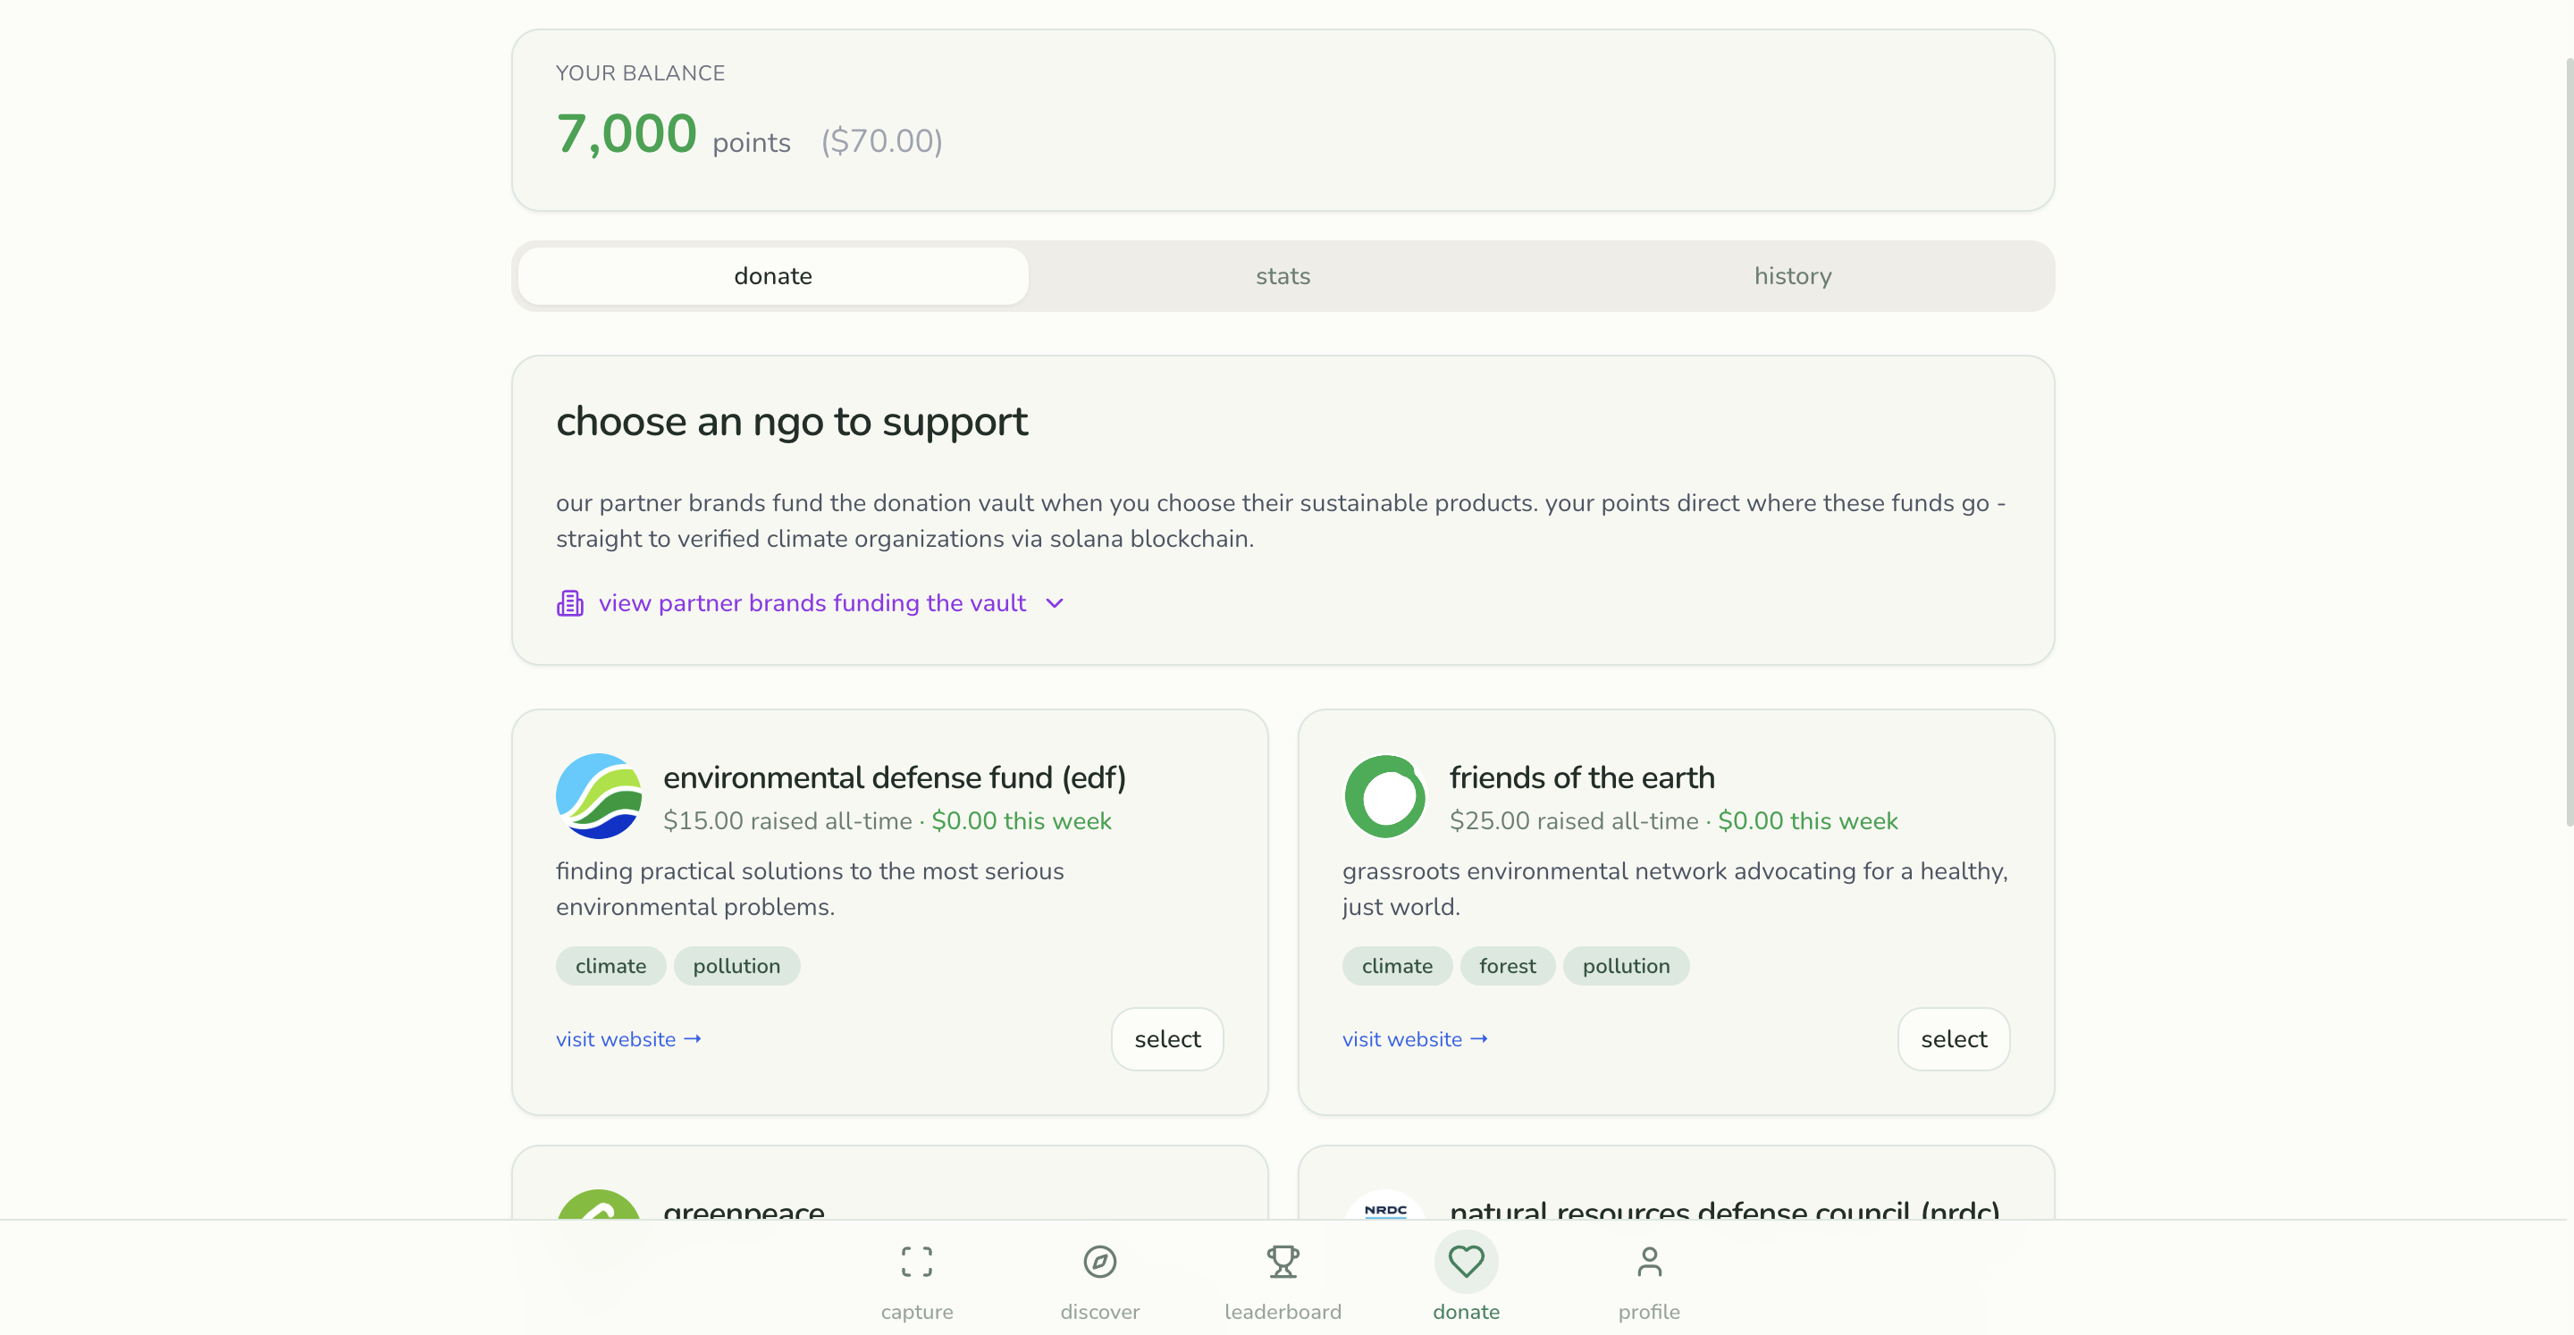Viewport: 2574px width, 1335px height.
Task: Click the forest tag chip
Action: 1507,966
